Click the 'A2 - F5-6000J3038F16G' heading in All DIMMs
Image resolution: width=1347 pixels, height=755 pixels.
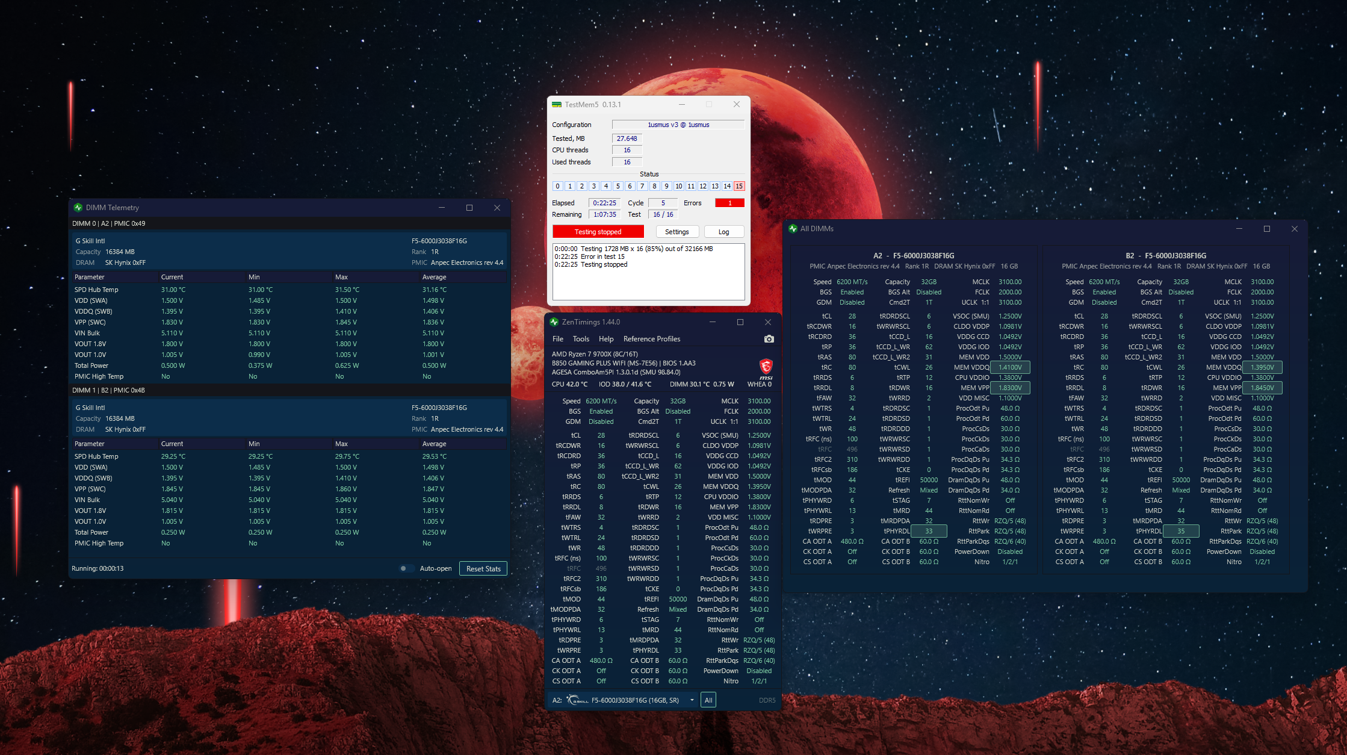click(x=914, y=256)
